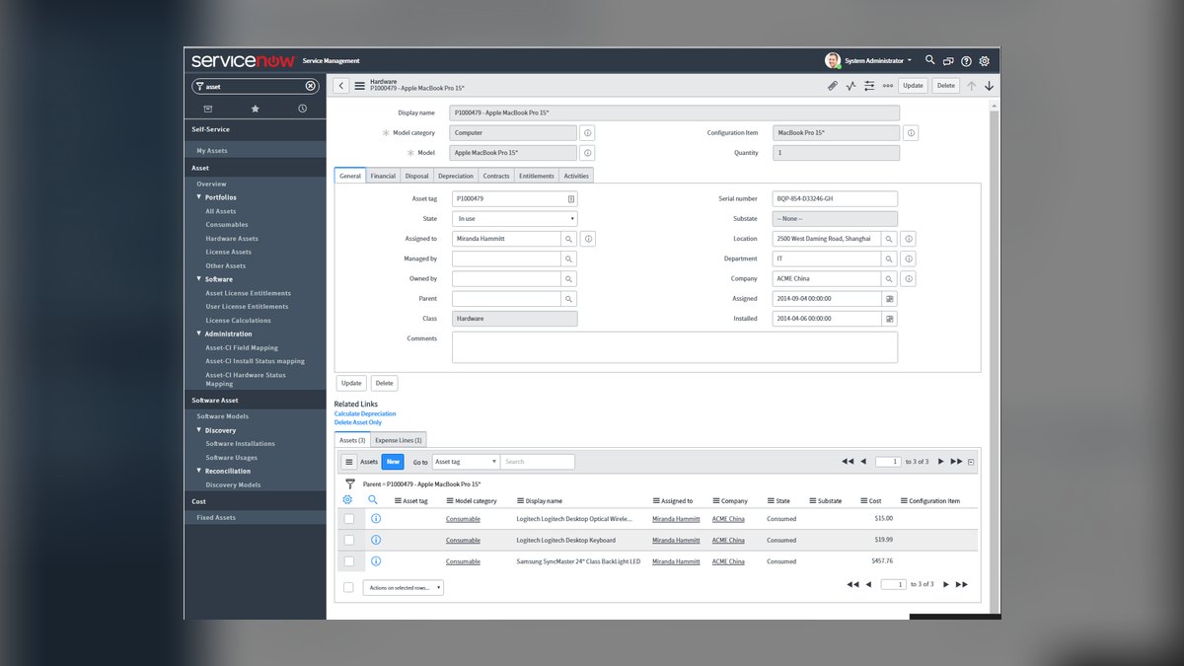Click Owned by lookup magnifier
The height and width of the screenshot is (666, 1184).
[569, 278]
